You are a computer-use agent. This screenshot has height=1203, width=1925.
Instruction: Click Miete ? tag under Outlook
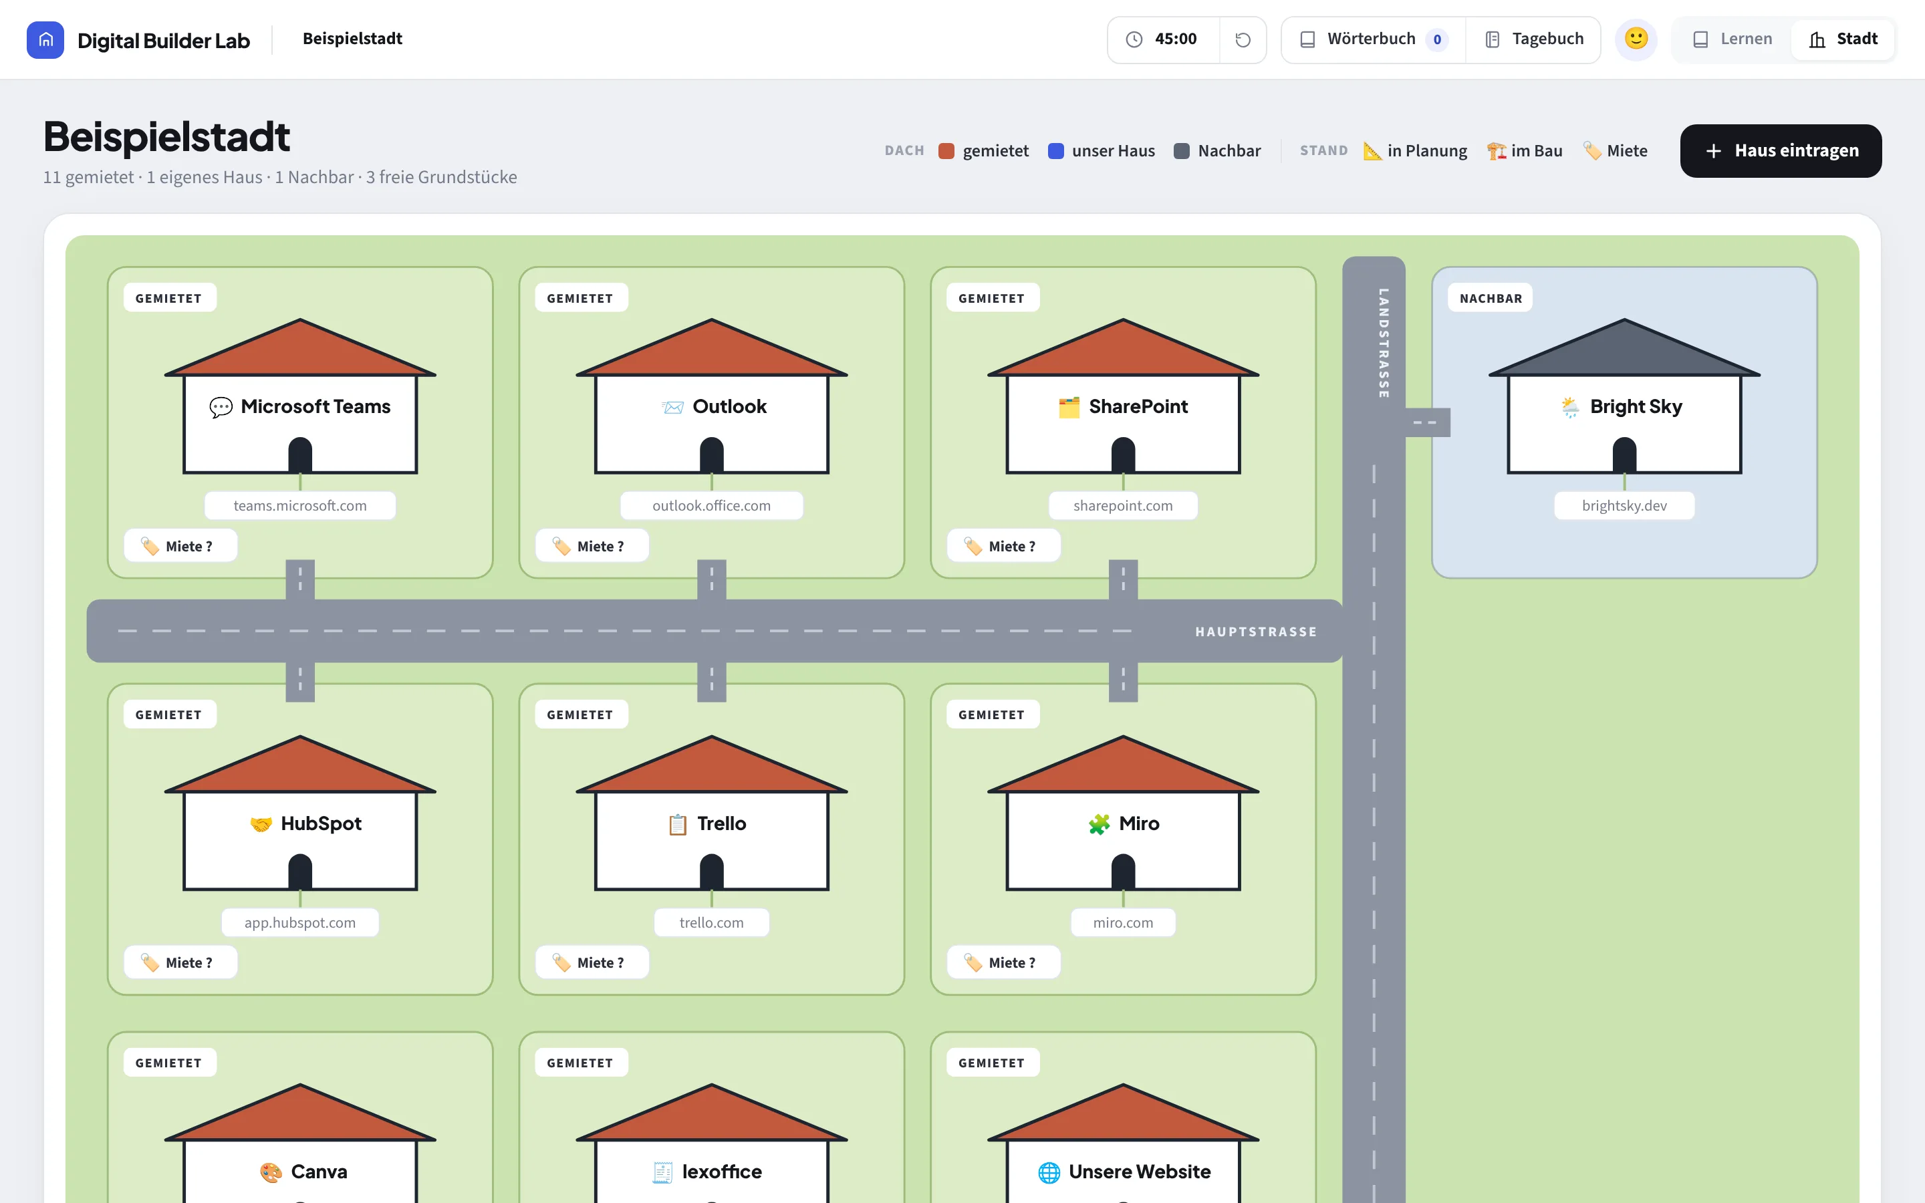tap(591, 547)
